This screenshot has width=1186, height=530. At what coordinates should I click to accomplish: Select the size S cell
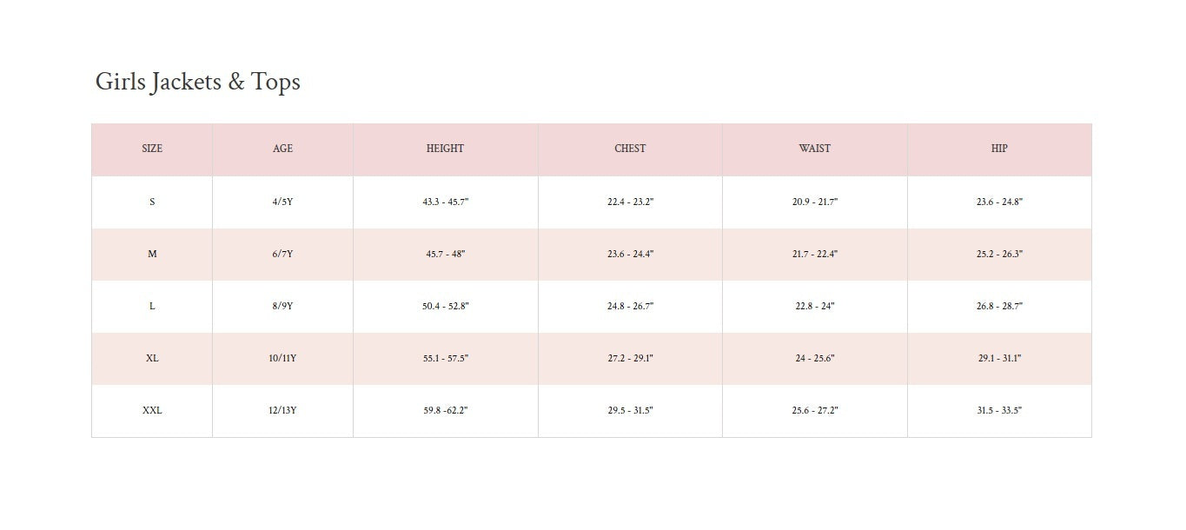pyautogui.click(x=152, y=202)
